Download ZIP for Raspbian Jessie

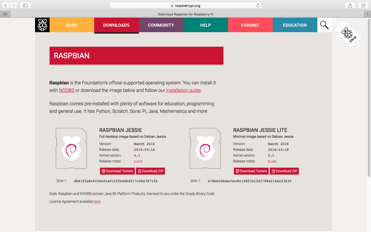(x=150, y=171)
